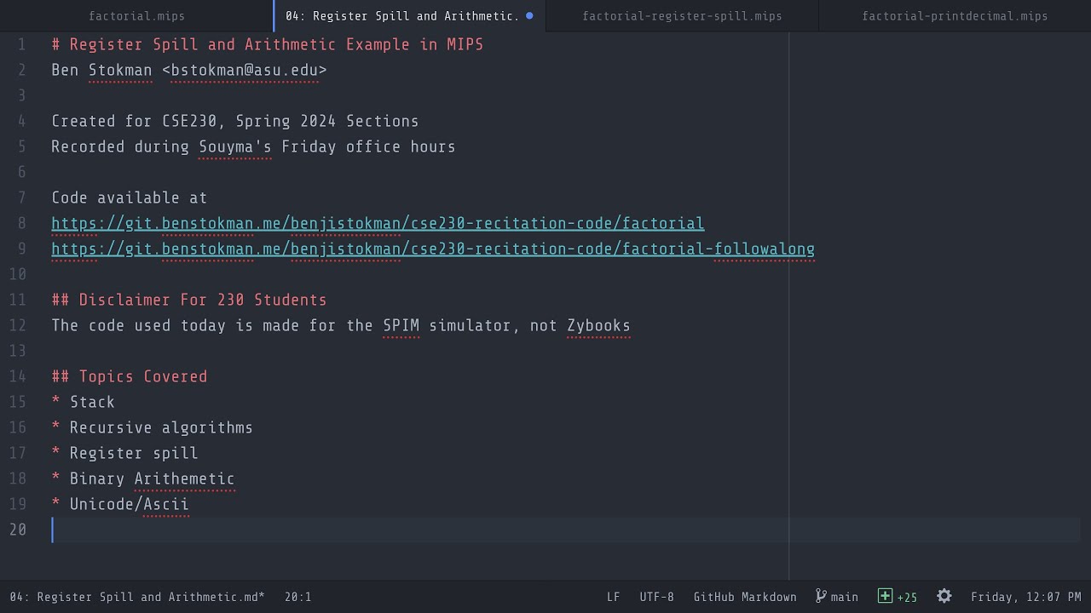Select the active 04: Register Spill tab
This screenshot has height=613, width=1091.
pyautogui.click(x=401, y=16)
